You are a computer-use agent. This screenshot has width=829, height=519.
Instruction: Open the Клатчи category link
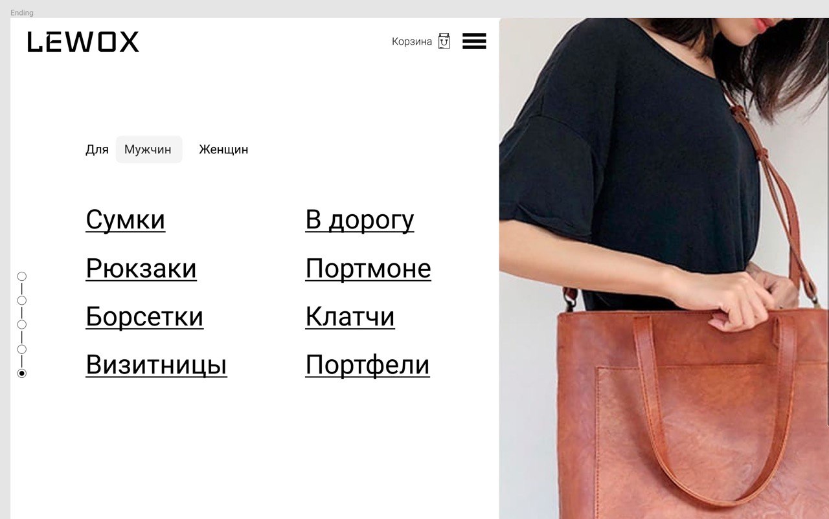pos(350,317)
